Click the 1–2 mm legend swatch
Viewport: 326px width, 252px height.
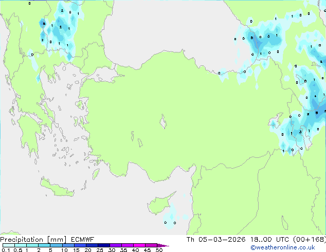[32, 245]
